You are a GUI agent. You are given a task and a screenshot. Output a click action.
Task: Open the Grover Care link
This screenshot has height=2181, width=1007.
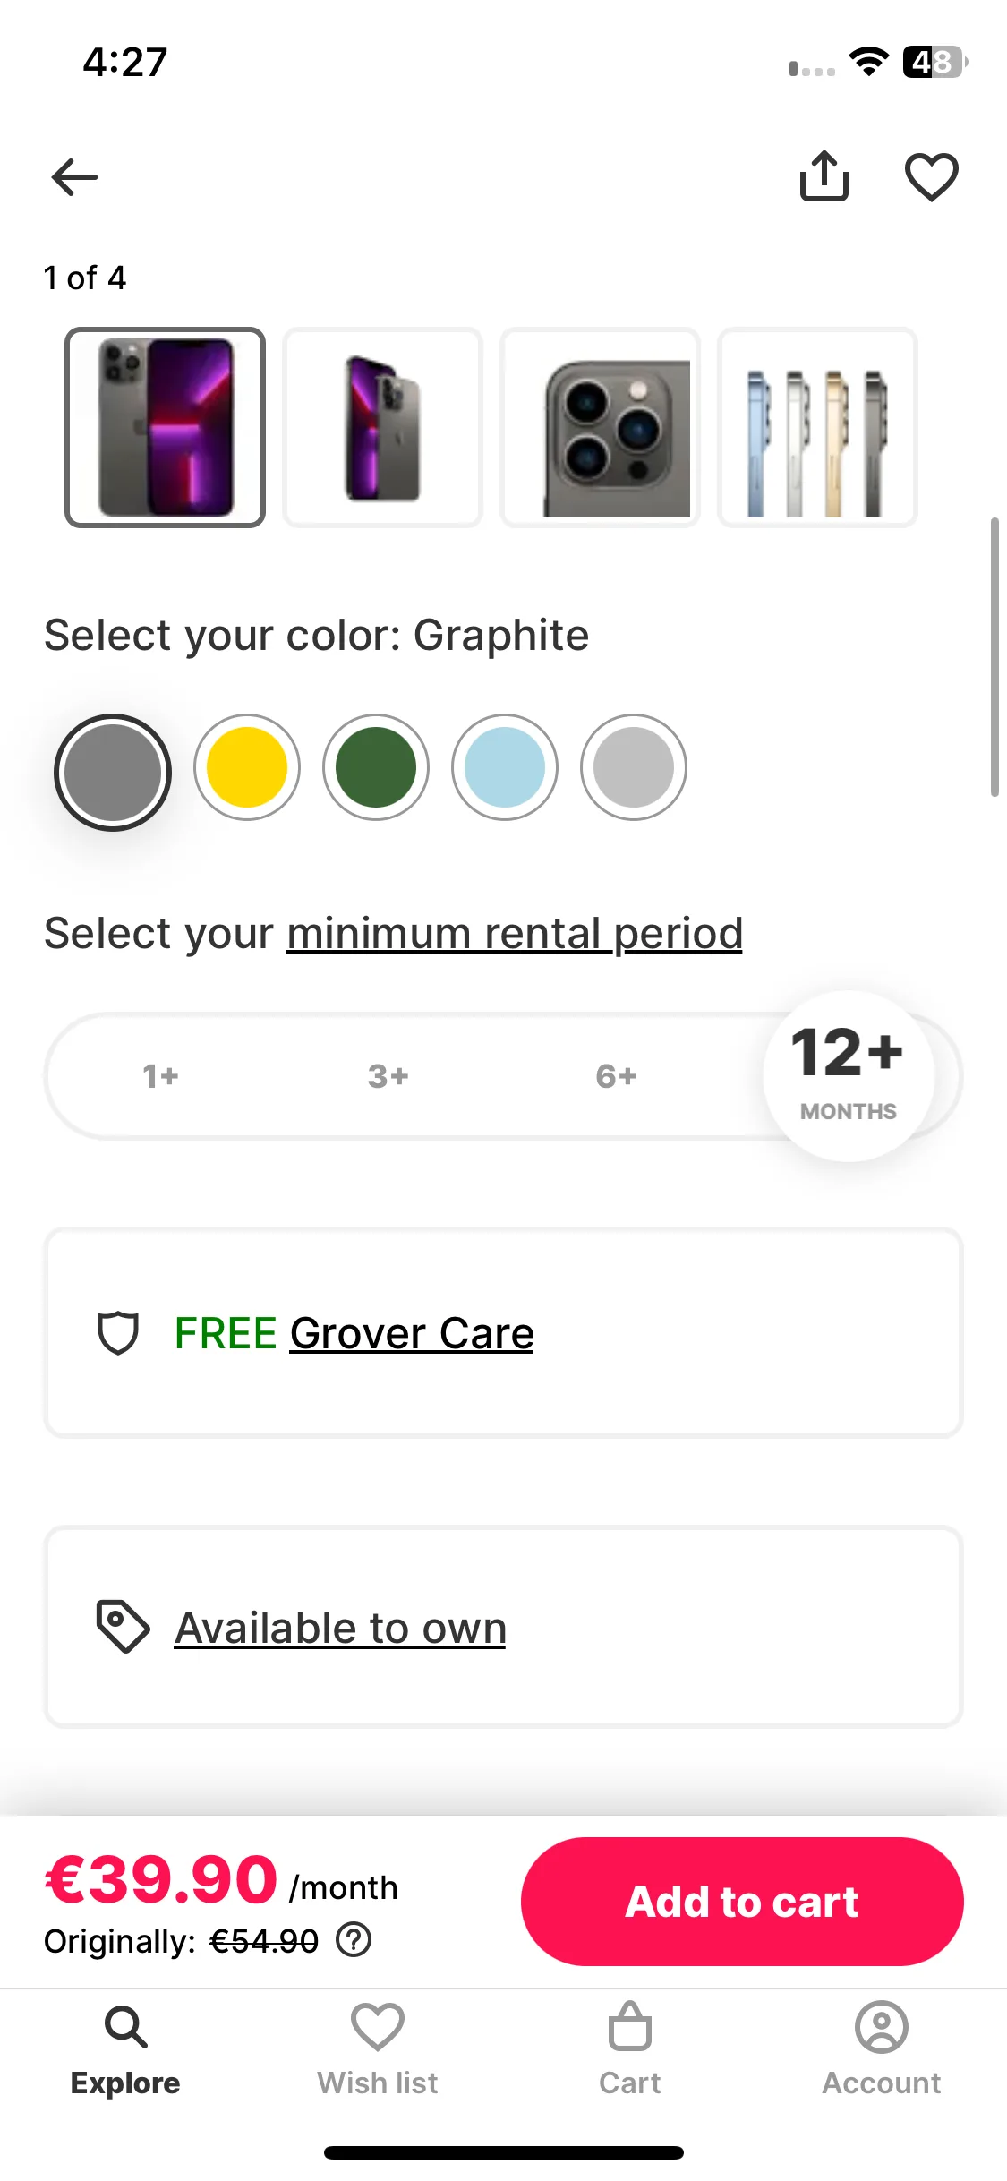(412, 1333)
